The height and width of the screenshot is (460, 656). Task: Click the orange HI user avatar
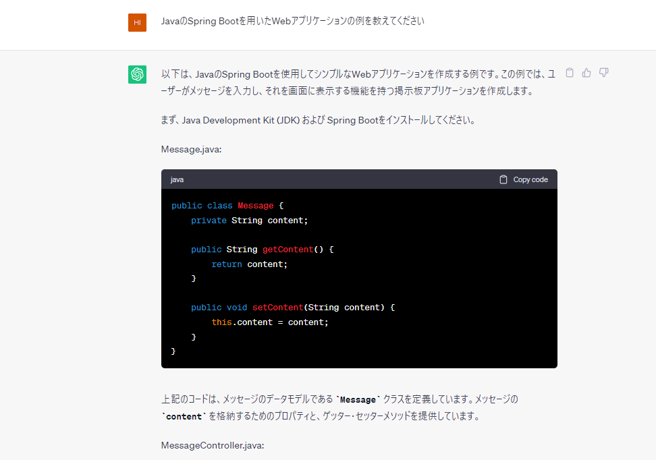click(137, 22)
